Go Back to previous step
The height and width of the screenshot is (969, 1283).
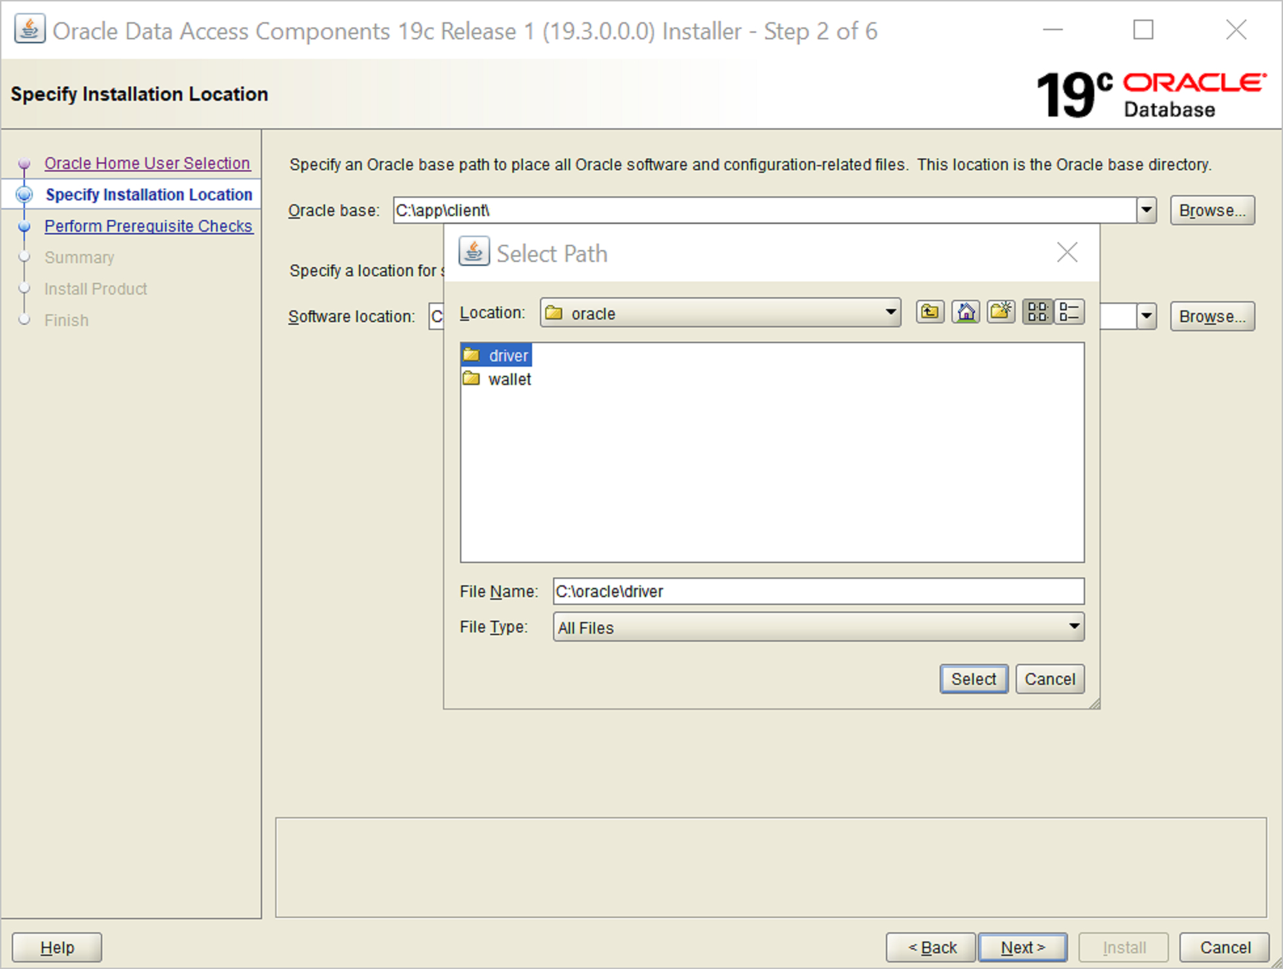point(931,947)
